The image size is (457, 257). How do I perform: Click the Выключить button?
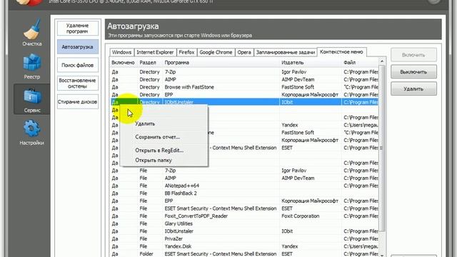coord(413,71)
